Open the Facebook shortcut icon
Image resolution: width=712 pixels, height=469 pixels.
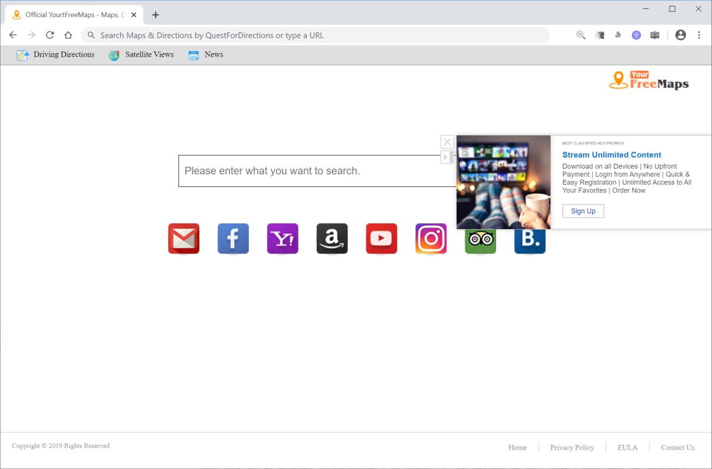pos(233,239)
